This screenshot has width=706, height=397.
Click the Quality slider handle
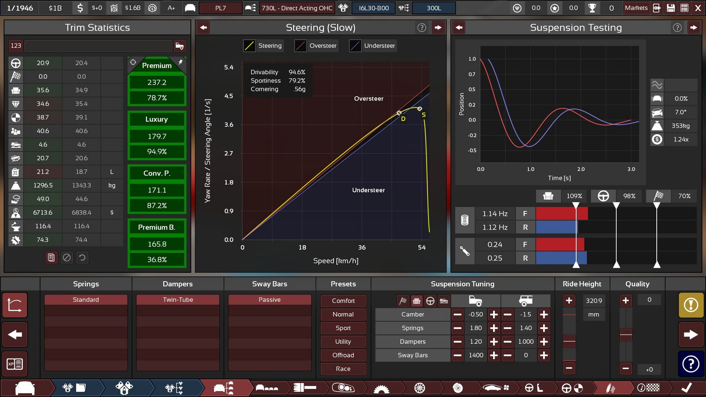coord(626,335)
